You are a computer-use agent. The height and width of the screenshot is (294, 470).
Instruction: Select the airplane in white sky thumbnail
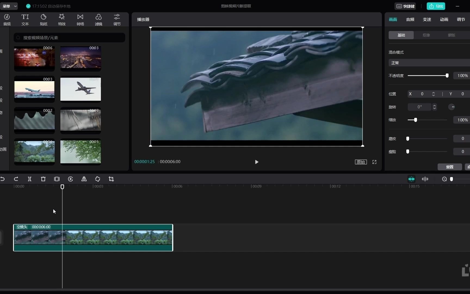pos(81,89)
